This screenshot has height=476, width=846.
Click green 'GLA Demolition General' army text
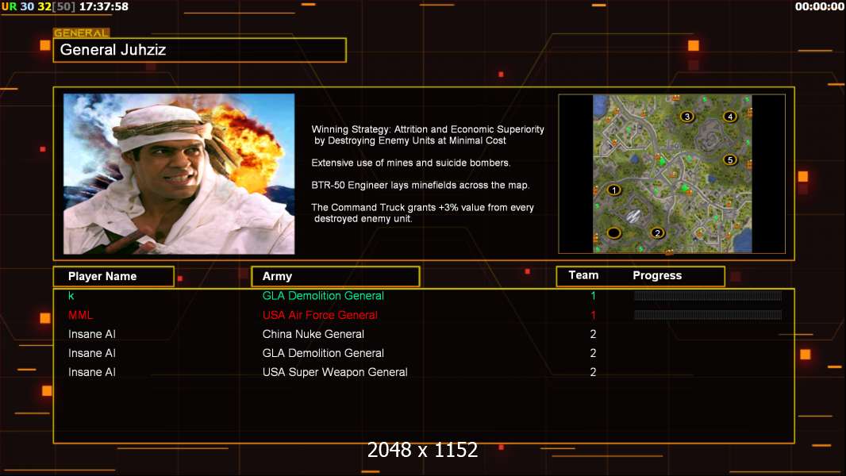coord(323,295)
